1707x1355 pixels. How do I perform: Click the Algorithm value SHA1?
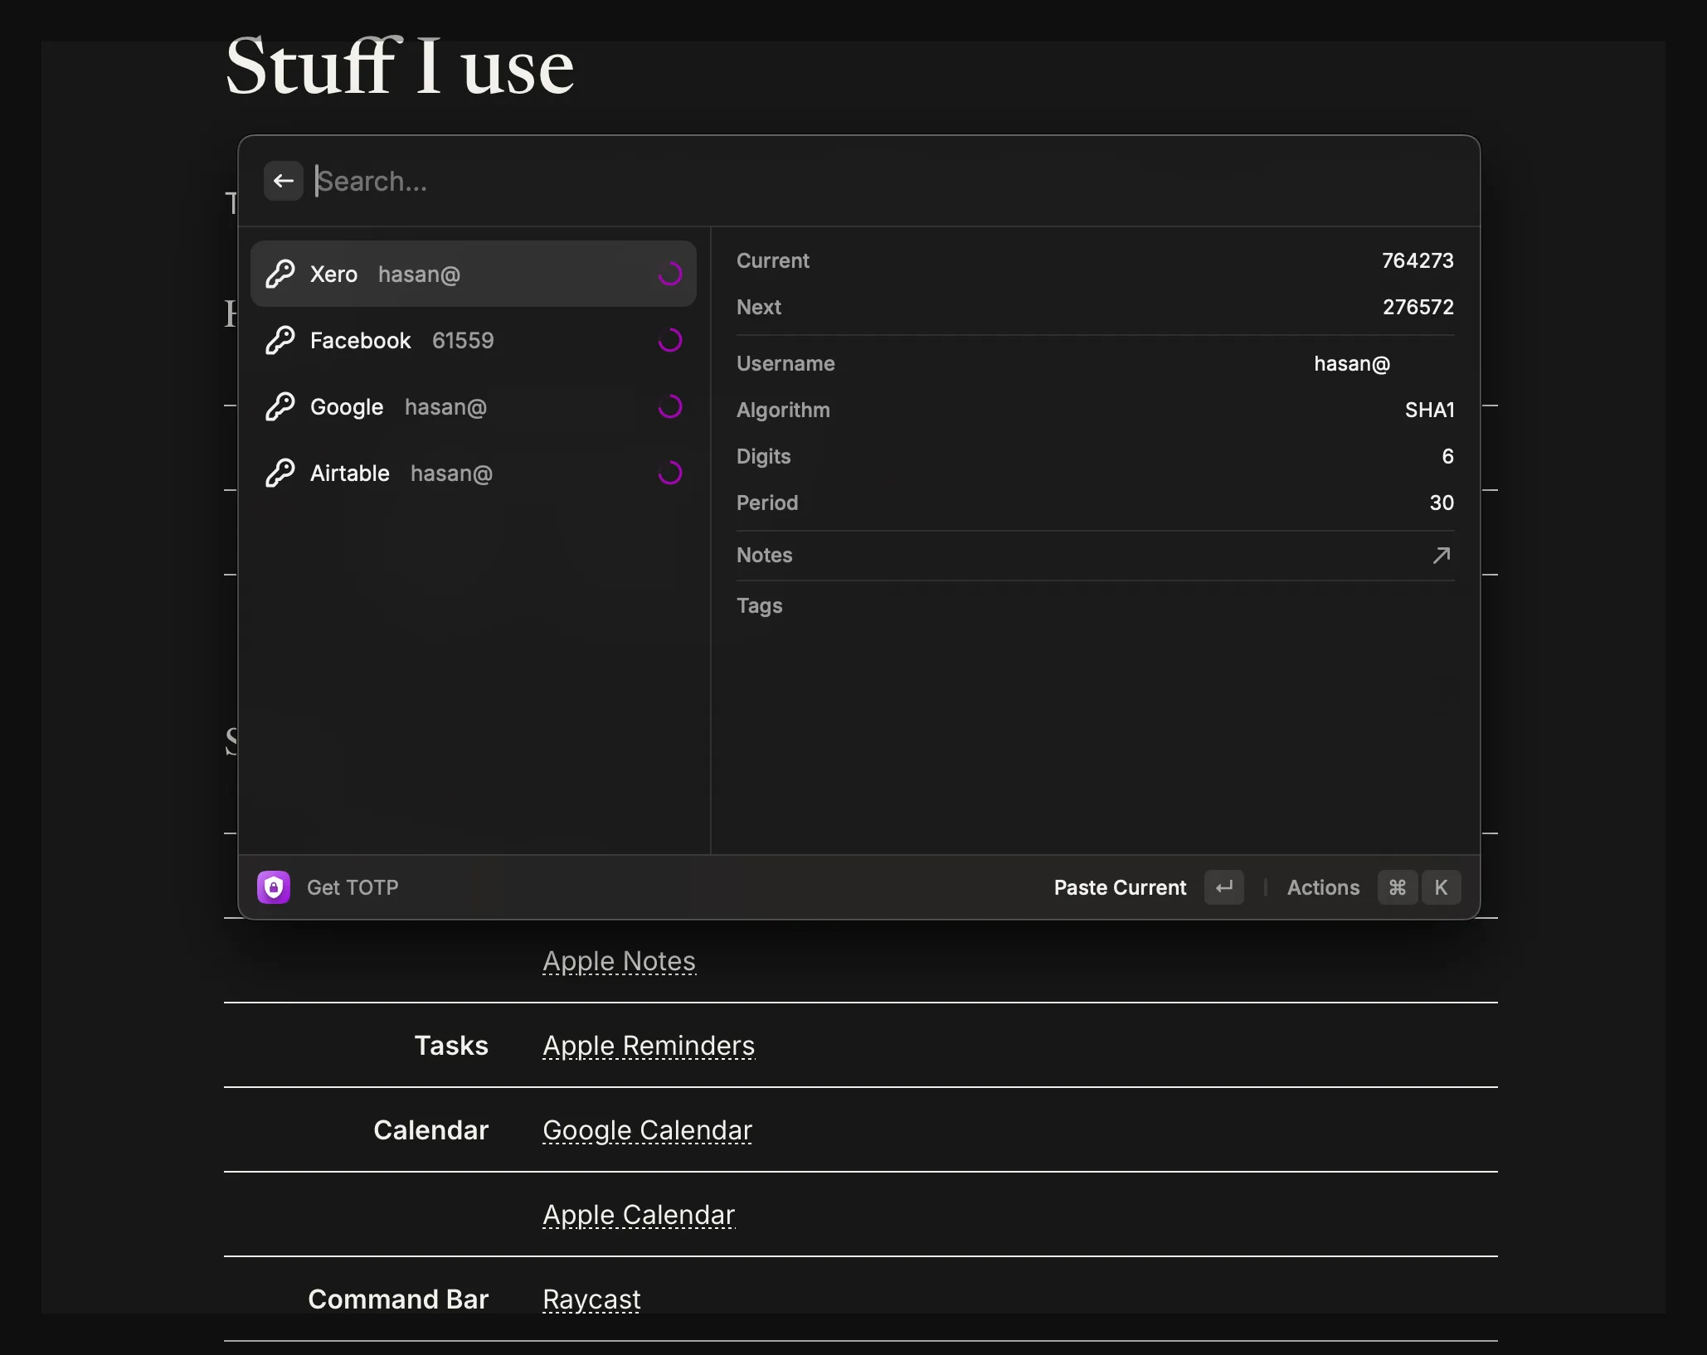tap(1429, 410)
